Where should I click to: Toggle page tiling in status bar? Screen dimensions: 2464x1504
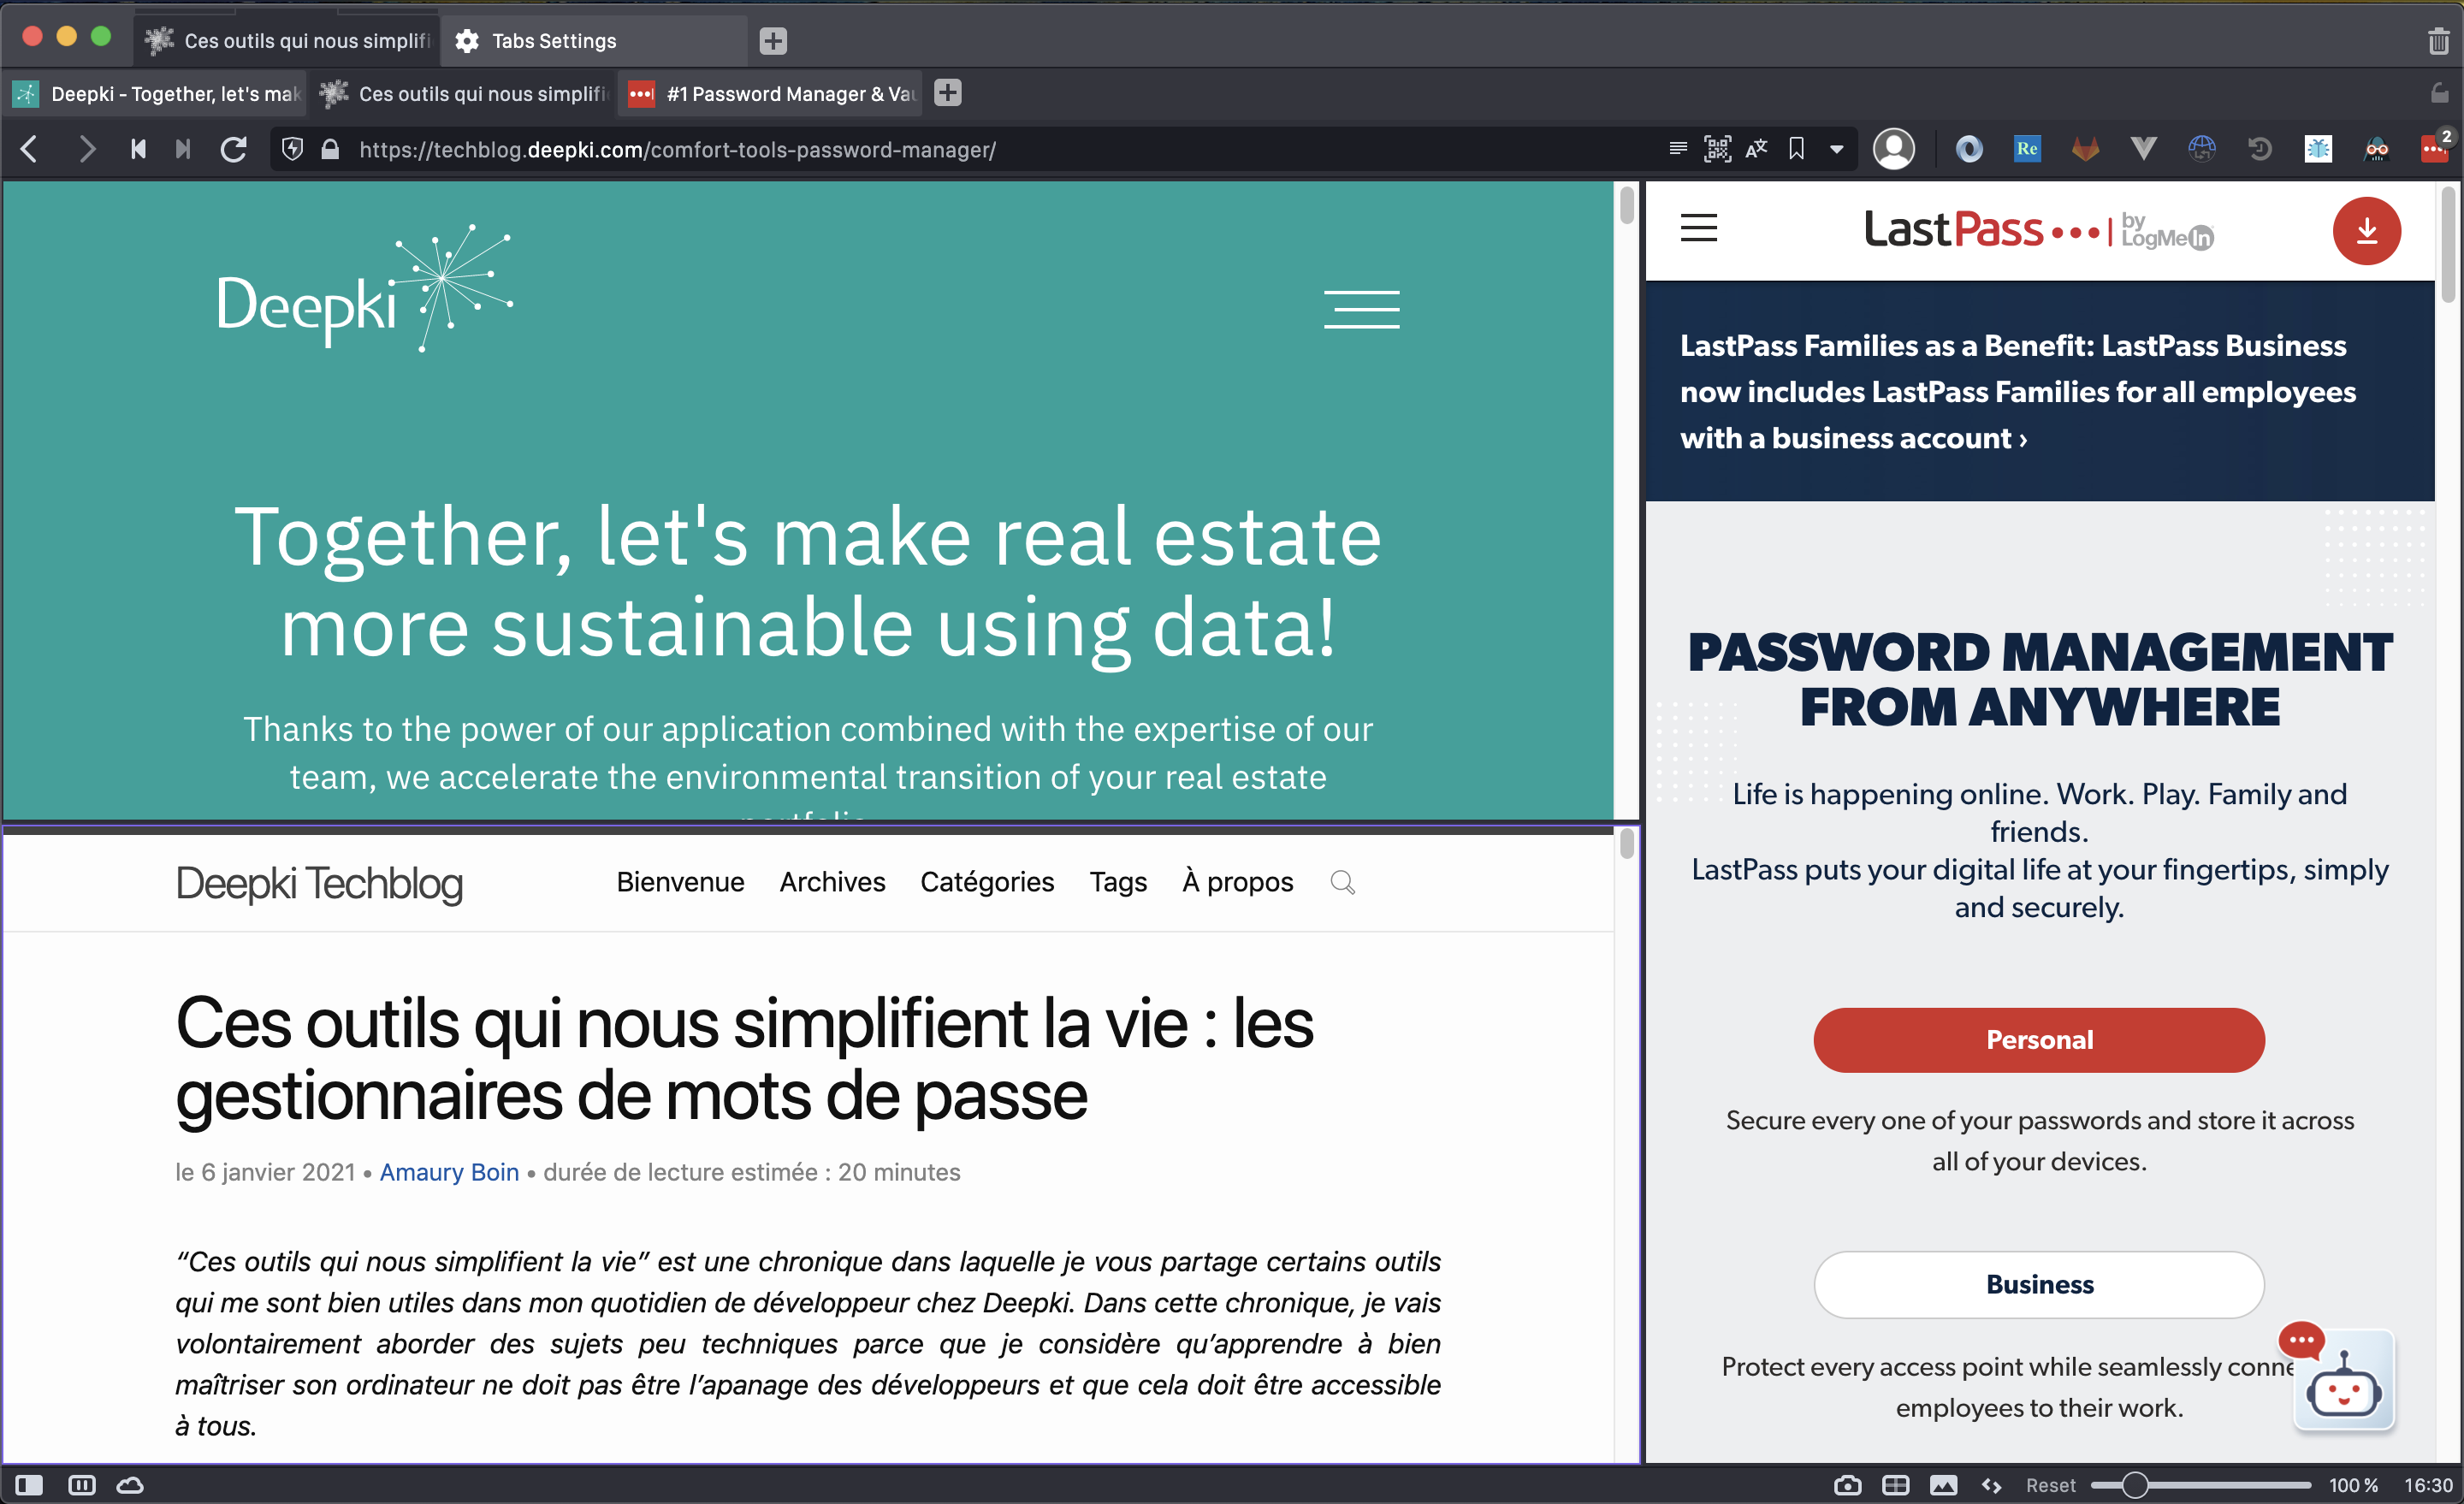click(1895, 1485)
